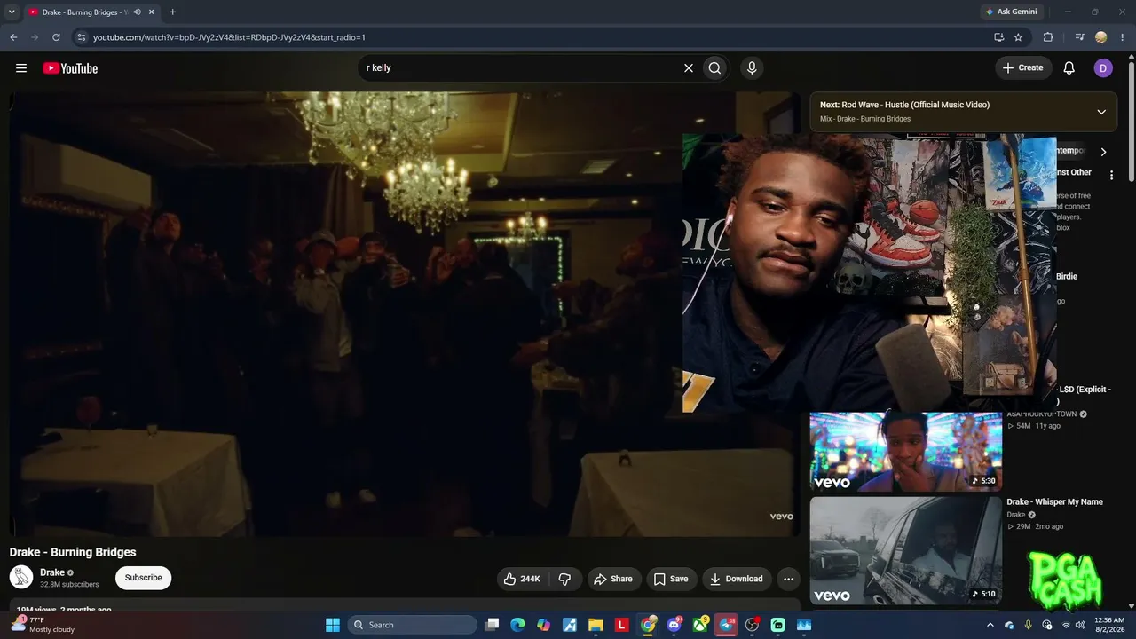Open OBS Studio from the taskbar
1136x639 pixels.
click(753, 625)
